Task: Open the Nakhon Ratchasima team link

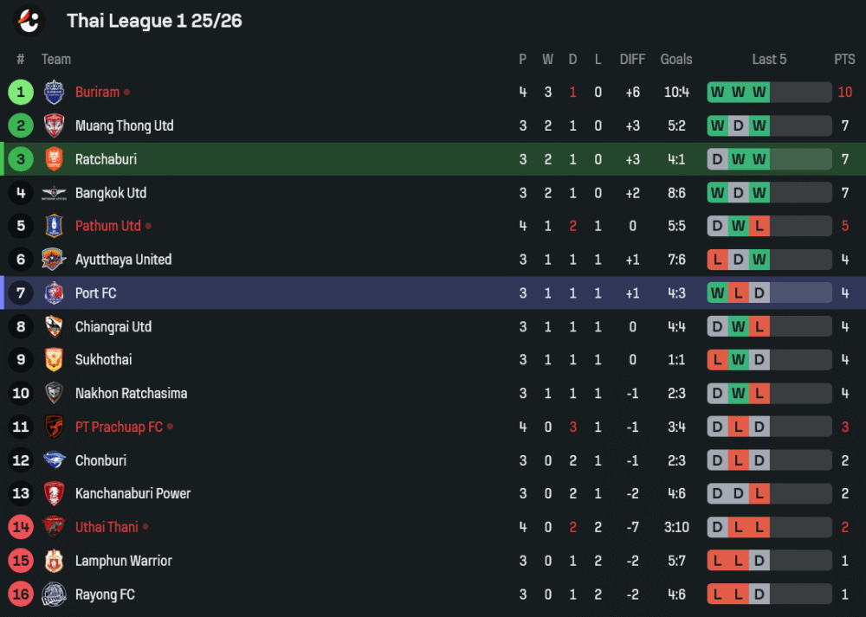Action: pos(131,394)
